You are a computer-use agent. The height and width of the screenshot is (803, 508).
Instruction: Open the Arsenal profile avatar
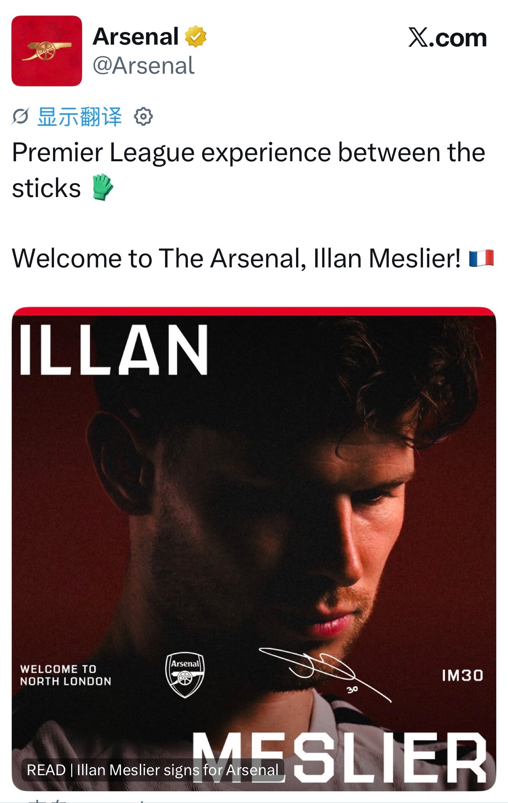[47, 51]
